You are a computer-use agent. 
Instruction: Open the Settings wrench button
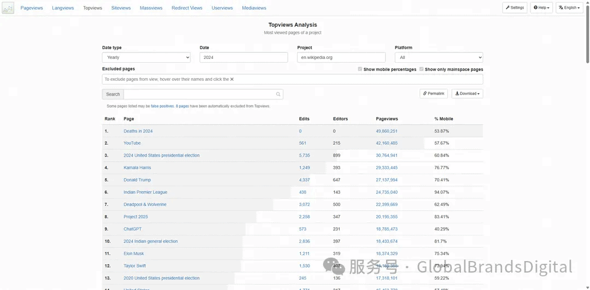(515, 8)
